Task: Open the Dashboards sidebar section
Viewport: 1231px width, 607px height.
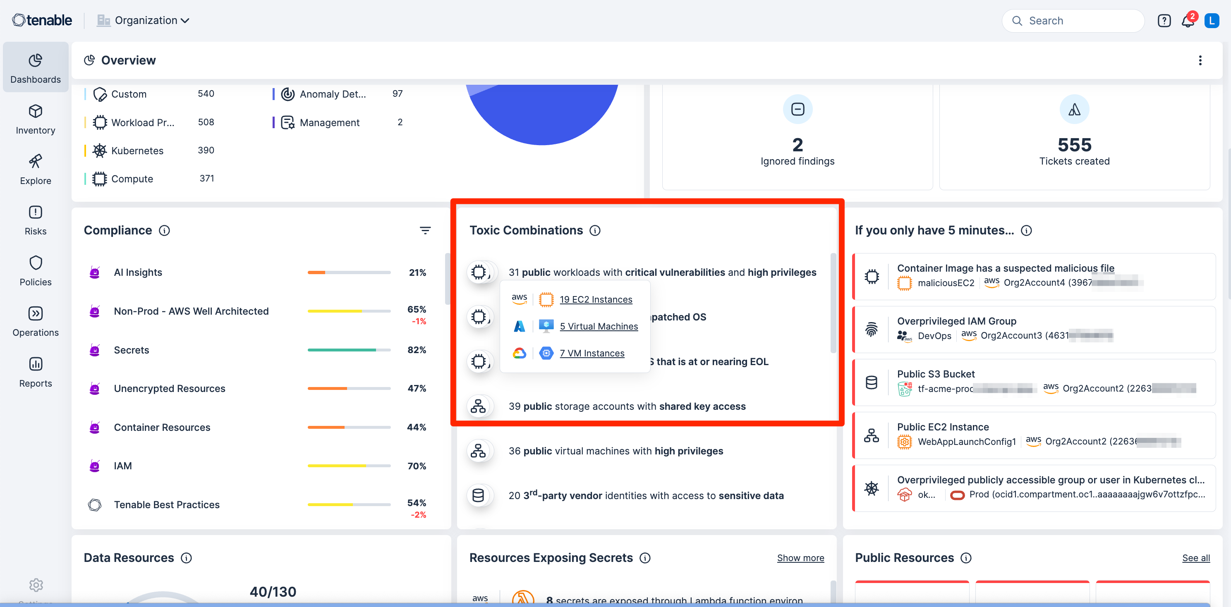Action: pyautogui.click(x=35, y=68)
